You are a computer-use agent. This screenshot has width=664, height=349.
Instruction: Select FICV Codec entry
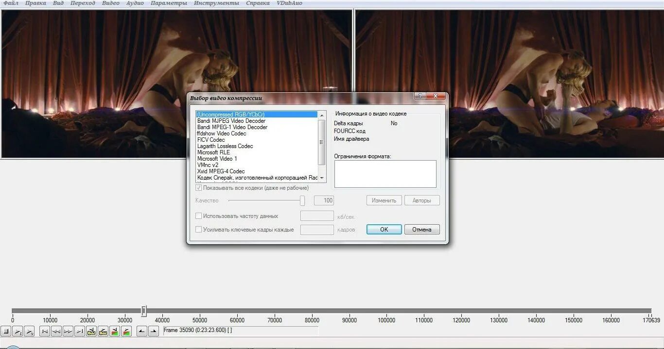click(257, 140)
